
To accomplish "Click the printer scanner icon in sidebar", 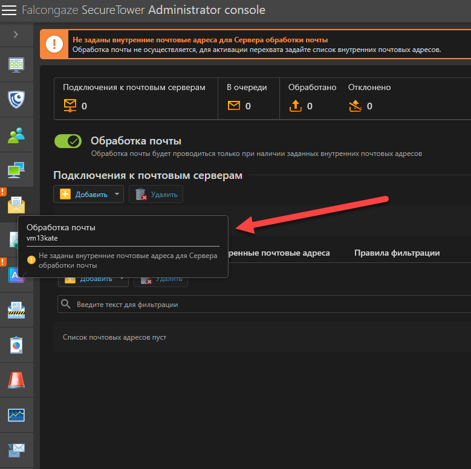I will (16, 311).
